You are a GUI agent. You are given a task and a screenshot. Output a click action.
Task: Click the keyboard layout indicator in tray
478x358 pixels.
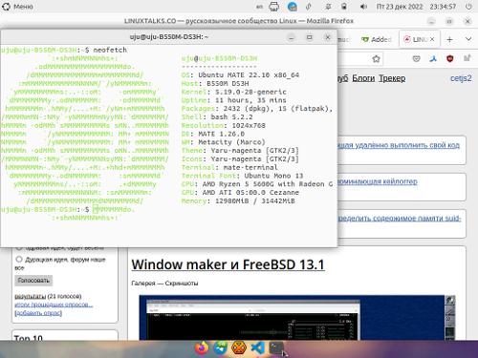tap(260, 7)
